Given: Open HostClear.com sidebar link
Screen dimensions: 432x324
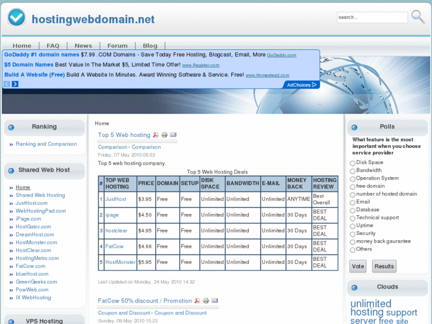Looking at the screenshot, I should tap(33, 250).
